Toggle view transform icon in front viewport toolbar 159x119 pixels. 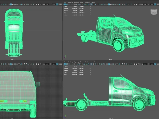(57, 64)
